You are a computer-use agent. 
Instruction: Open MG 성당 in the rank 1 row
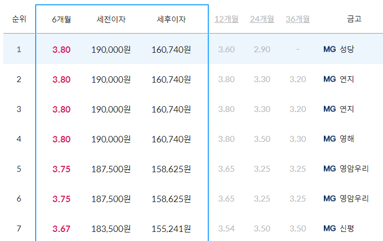click(x=339, y=50)
